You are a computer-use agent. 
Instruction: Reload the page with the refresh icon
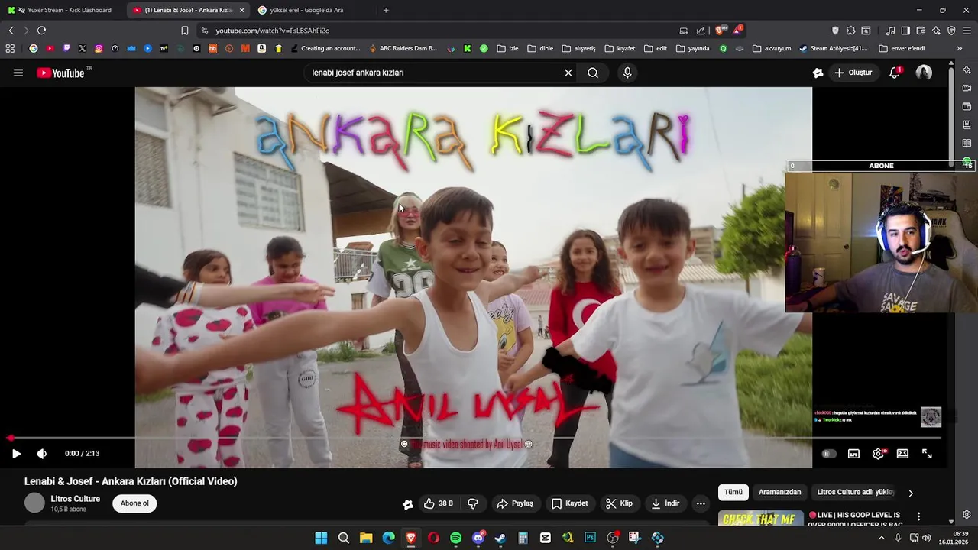point(41,31)
